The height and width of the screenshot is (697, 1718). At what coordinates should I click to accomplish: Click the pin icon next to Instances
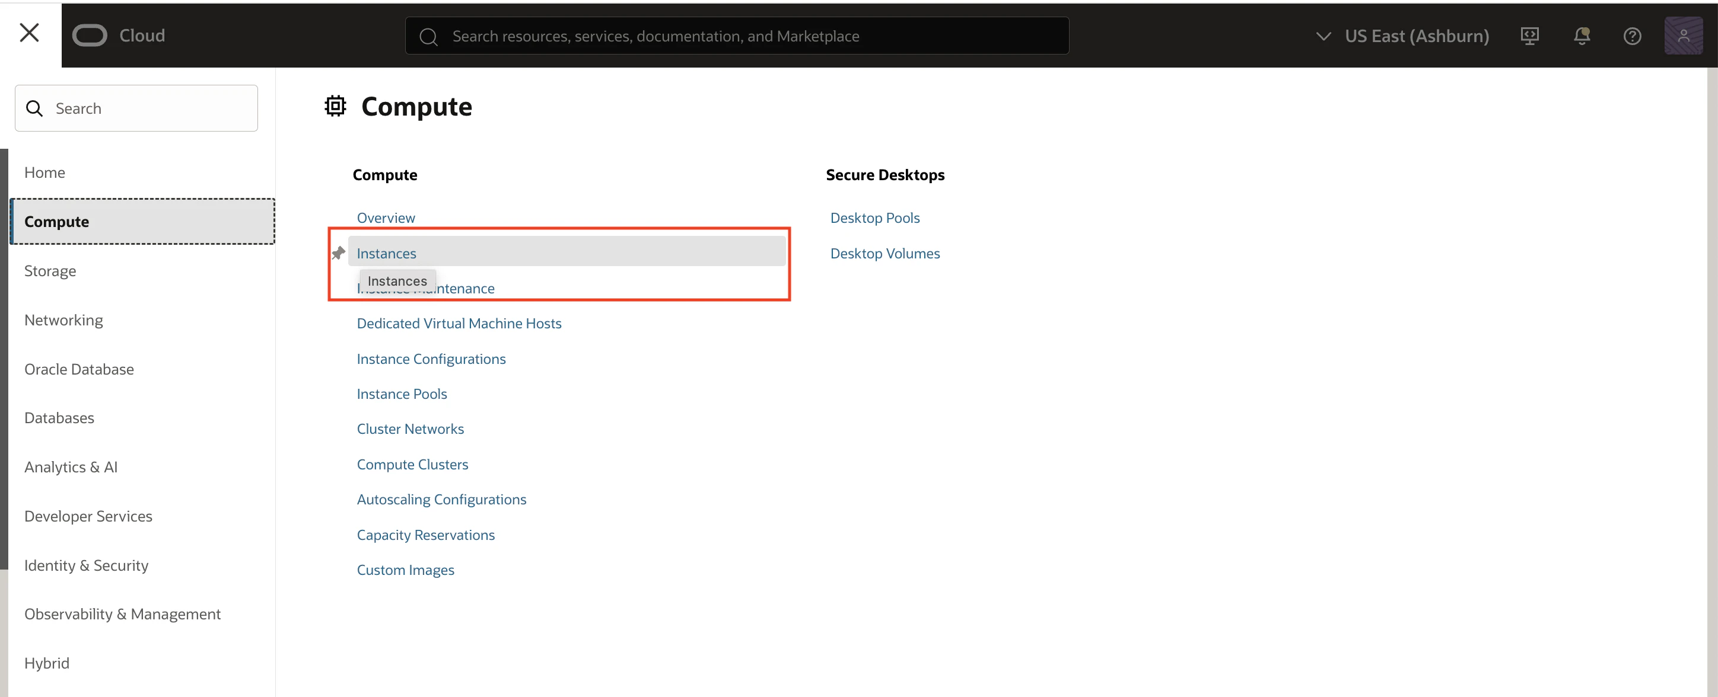338,253
